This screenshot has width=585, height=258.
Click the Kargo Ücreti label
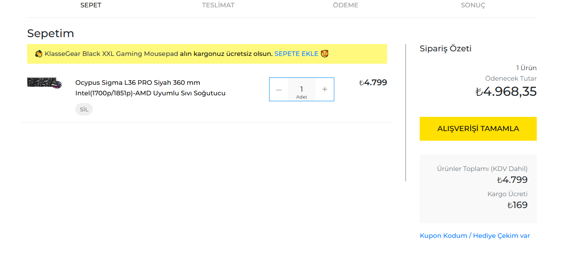click(507, 194)
